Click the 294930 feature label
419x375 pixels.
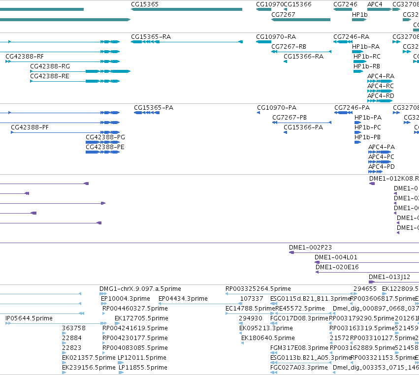coord(251,318)
